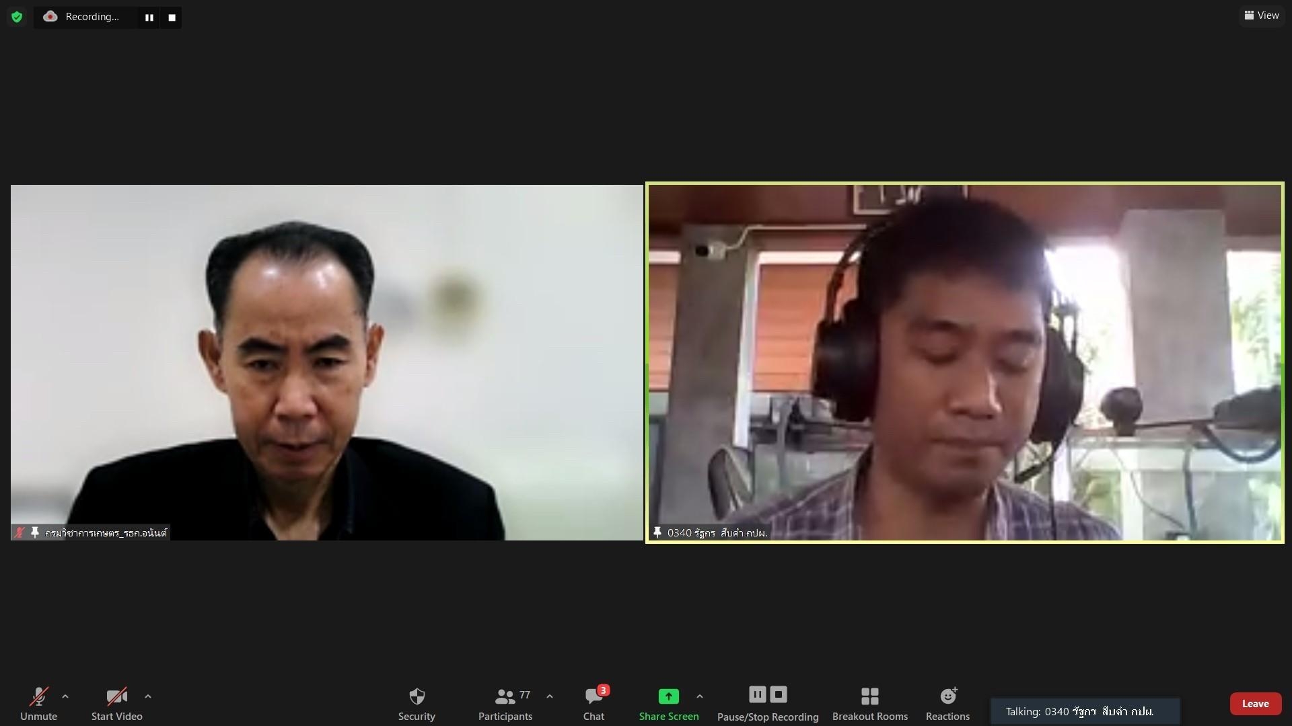Viewport: 1292px width, 726px height.
Task: Stop the cloud recording at top
Action: coord(172,17)
